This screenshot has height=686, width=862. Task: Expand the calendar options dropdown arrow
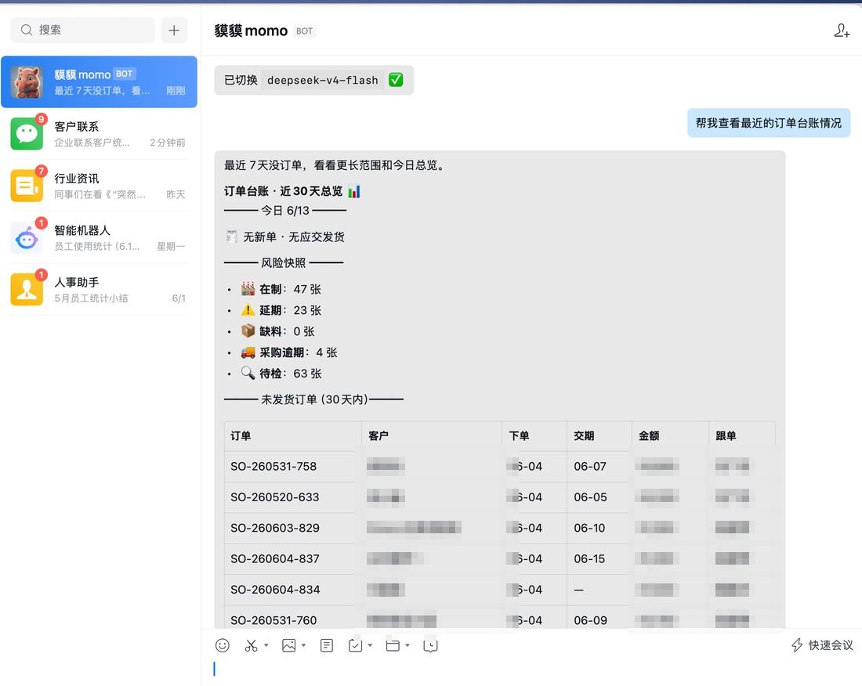tap(407, 645)
